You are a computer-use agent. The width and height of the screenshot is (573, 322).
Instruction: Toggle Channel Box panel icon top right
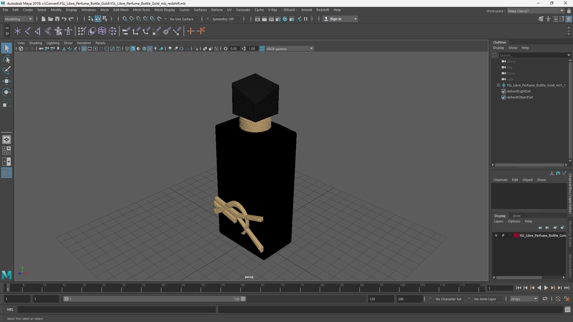[x=569, y=19]
